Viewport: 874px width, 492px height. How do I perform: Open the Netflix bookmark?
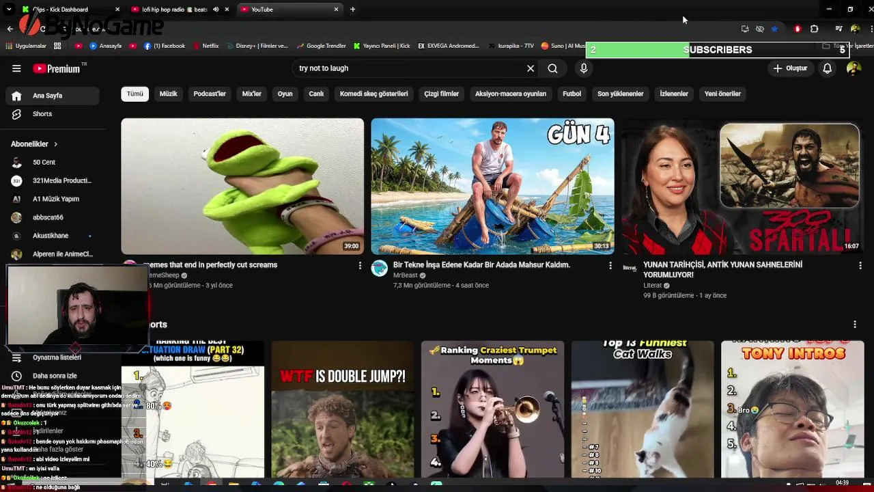[x=206, y=46]
